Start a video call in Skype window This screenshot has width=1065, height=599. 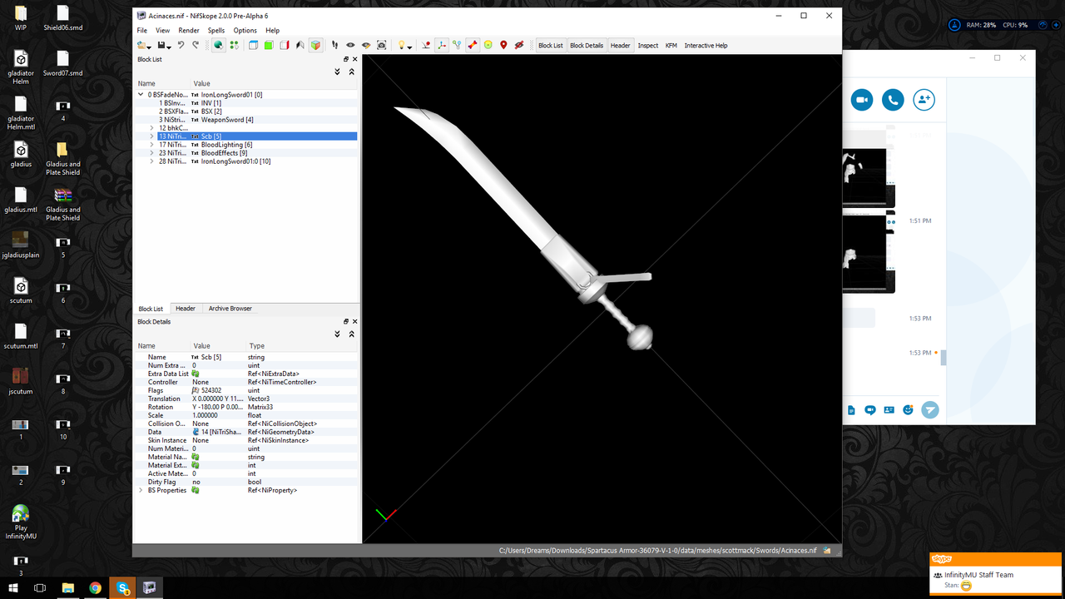tap(861, 100)
